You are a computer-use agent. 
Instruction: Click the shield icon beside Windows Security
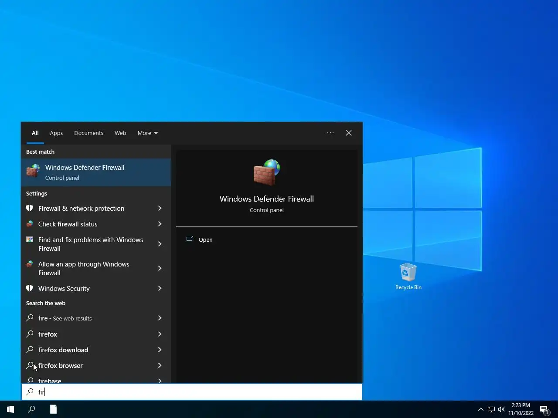30,288
